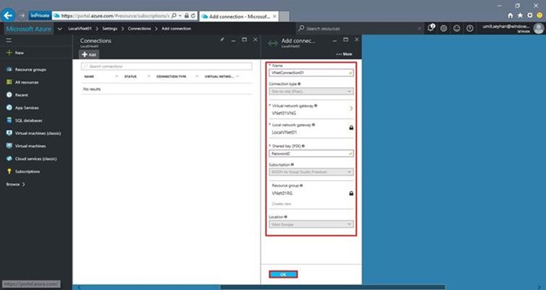This screenshot has height=290, width=546.
Task: Click the OK button
Action: click(283, 274)
